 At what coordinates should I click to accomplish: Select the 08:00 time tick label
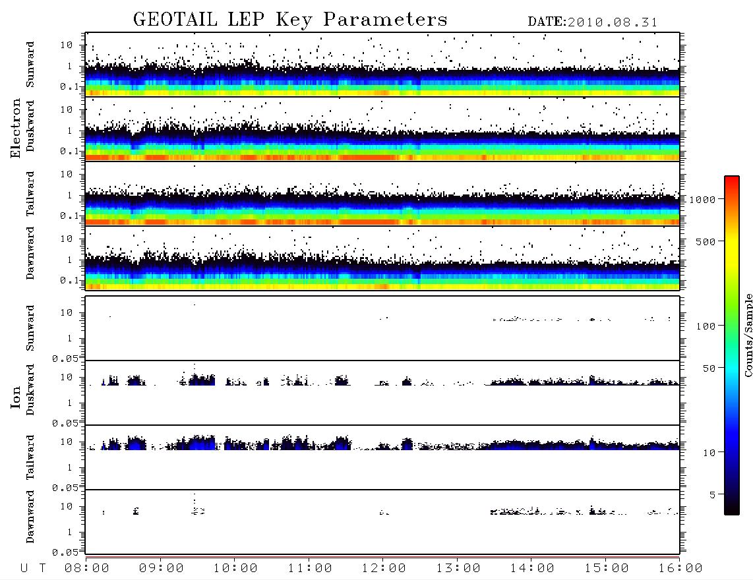click(x=87, y=569)
